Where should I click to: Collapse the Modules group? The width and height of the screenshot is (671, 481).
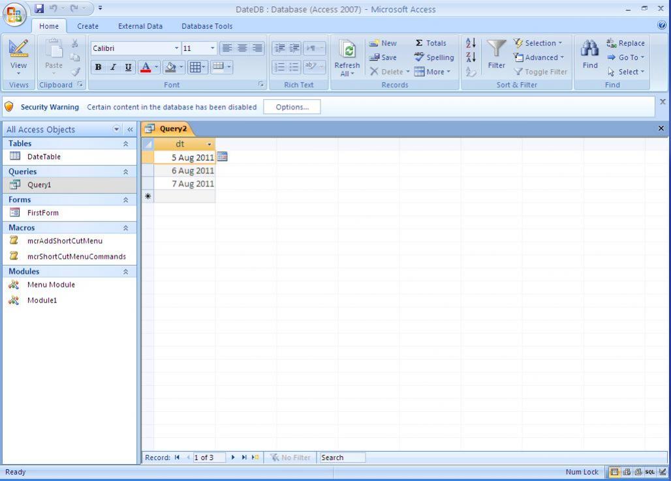tap(125, 272)
